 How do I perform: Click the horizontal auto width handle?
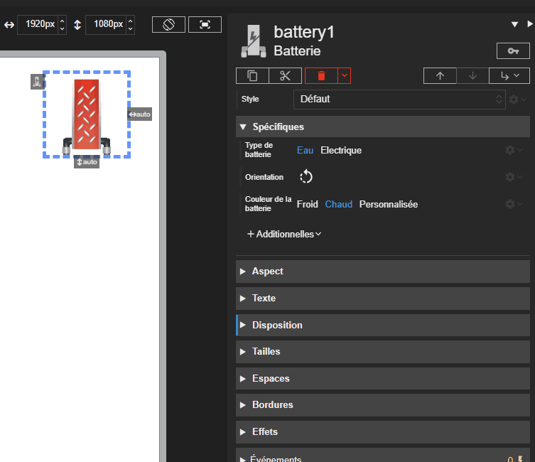(140, 114)
